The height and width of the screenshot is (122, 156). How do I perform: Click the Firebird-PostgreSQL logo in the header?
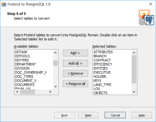[146, 18]
